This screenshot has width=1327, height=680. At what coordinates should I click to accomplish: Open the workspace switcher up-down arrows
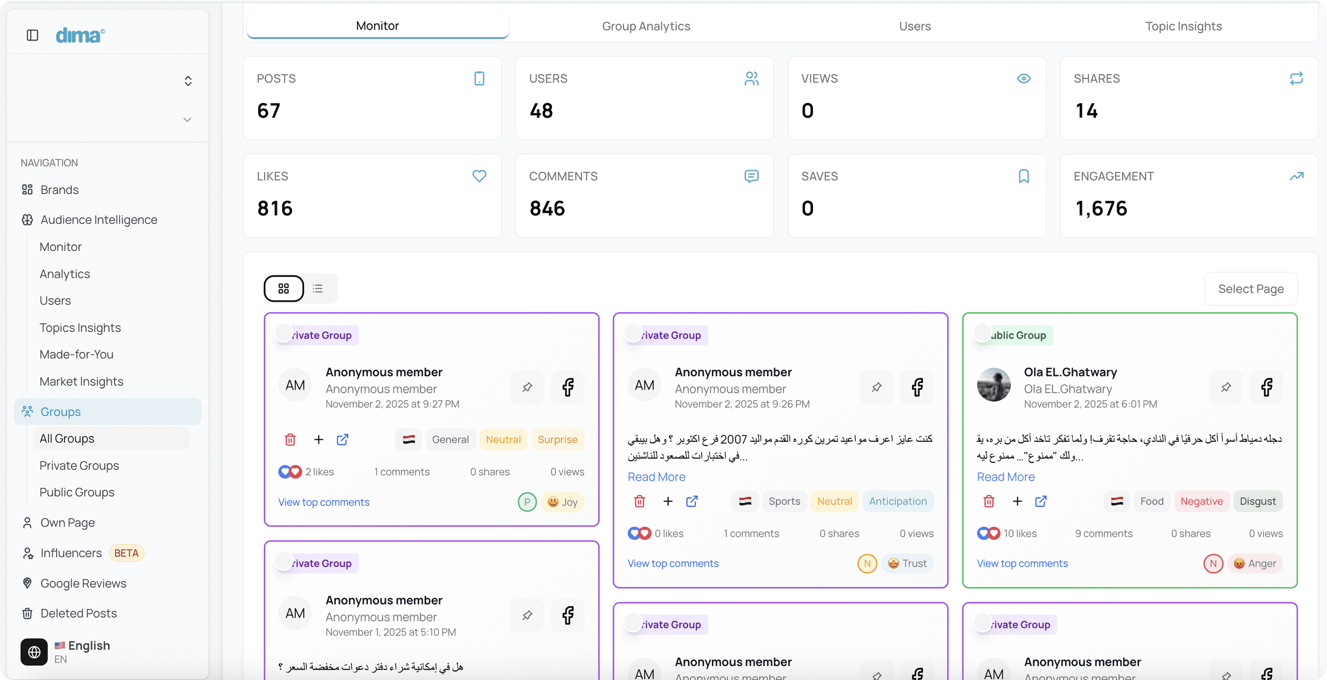click(188, 81)
